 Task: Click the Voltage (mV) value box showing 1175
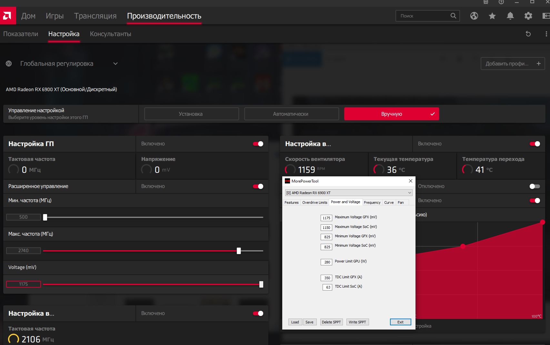click(x=24, y=284)
